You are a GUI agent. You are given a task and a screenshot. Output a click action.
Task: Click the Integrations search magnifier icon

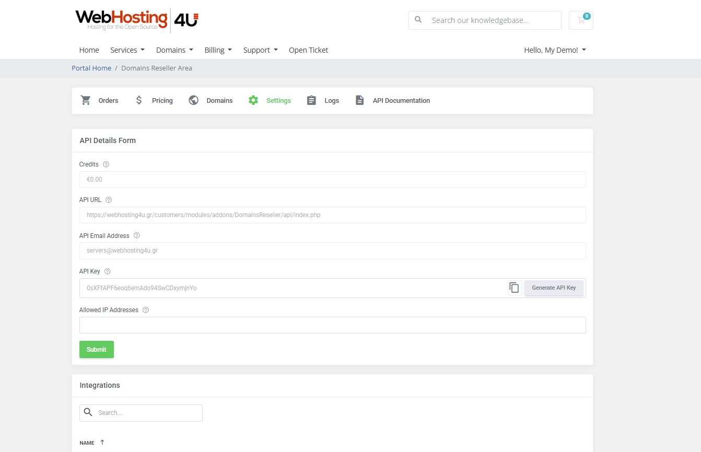coord(88,412)
